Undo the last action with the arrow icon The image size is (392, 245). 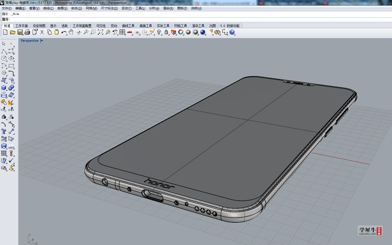[64, 32]
